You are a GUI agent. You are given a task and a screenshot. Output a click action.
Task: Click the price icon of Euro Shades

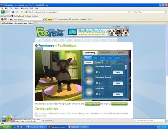pos(97,94)
